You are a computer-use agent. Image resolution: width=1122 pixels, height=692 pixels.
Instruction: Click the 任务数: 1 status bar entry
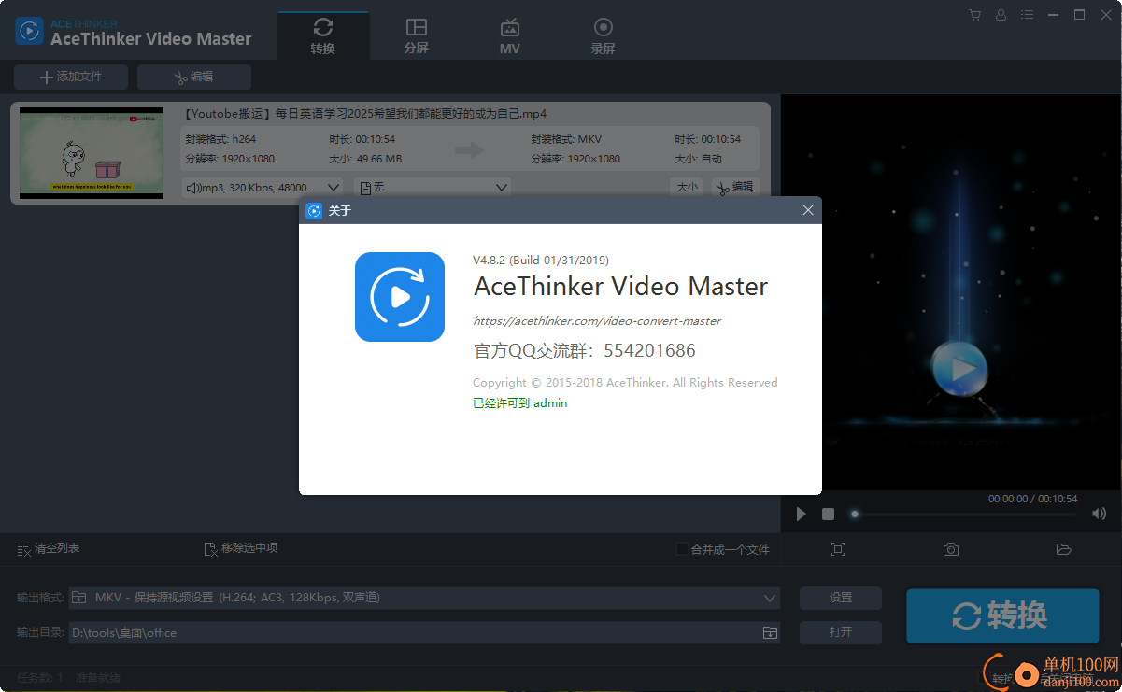coord(40,677)
